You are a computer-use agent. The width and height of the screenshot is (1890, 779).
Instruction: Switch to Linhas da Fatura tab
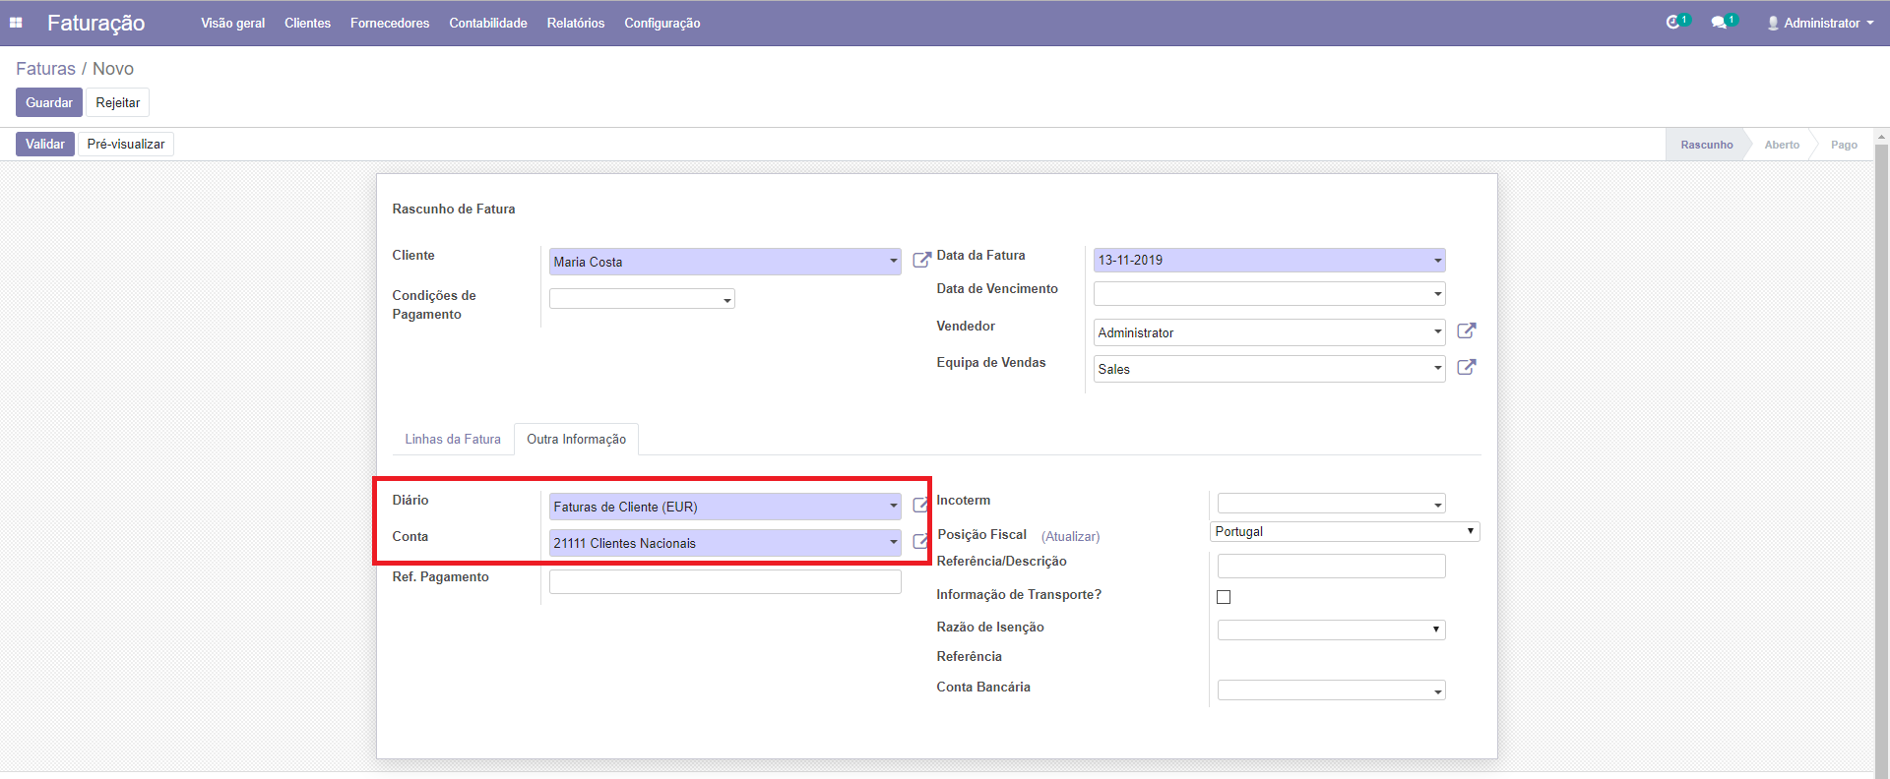click(453, 440)
